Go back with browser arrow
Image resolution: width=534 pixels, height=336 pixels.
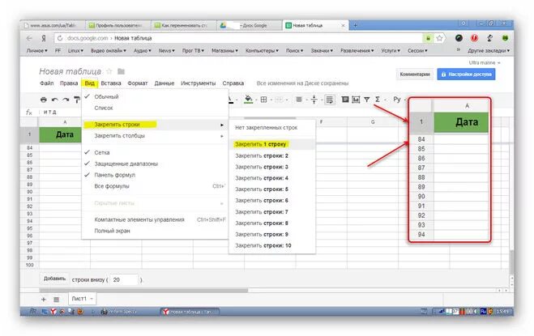coord(30,38)
